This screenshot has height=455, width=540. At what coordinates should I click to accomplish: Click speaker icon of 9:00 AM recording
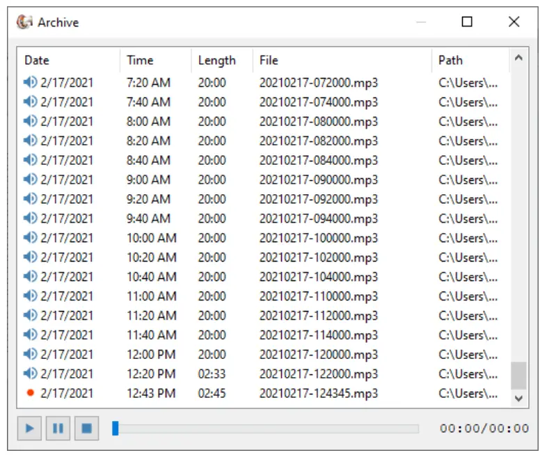[x=31, y=179]
